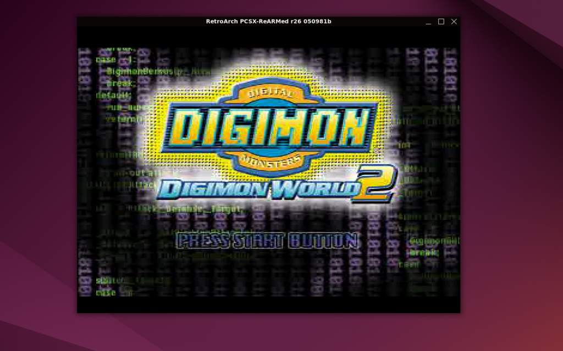The height and width of the screenshot is (351, 563).
Task: Click the Digimon Digital Monsters logo
Action: click(269, 127)
